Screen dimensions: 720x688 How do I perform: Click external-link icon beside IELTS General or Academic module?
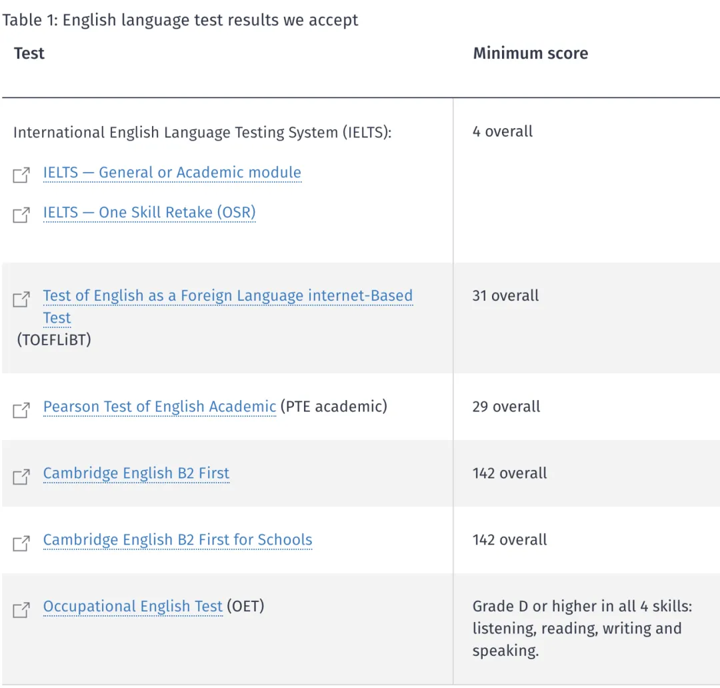21,175
